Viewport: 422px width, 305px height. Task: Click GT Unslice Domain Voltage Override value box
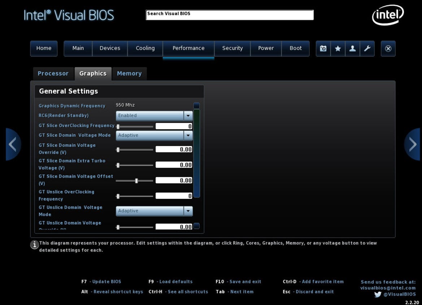click(174, 227)
